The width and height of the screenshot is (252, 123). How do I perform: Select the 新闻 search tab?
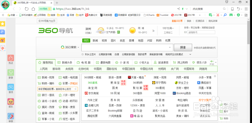click(x=95, y=41)
